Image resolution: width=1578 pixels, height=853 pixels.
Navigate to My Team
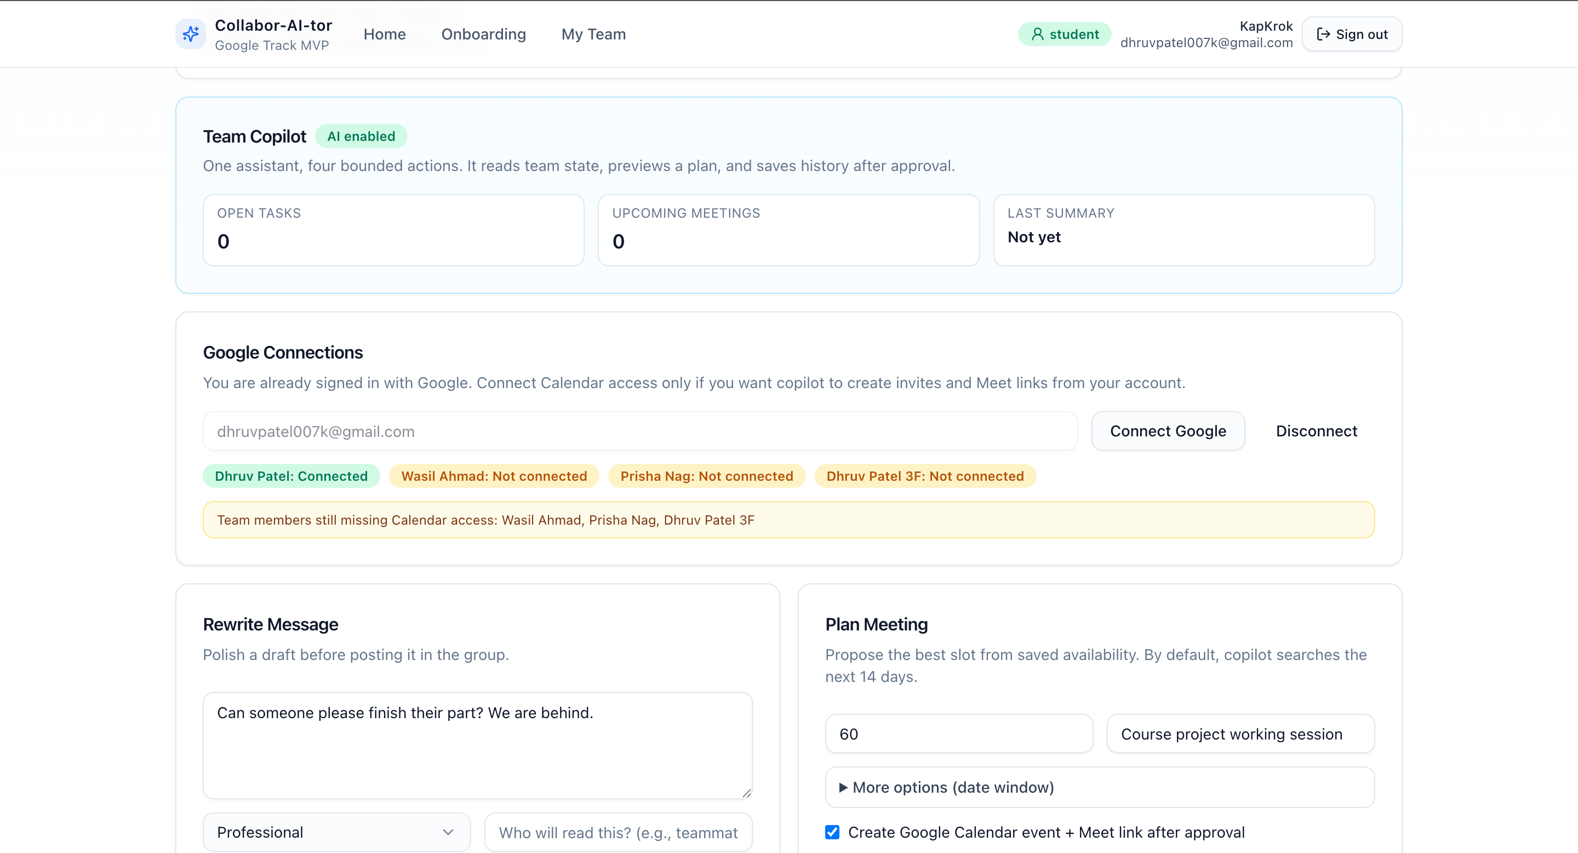593,35
